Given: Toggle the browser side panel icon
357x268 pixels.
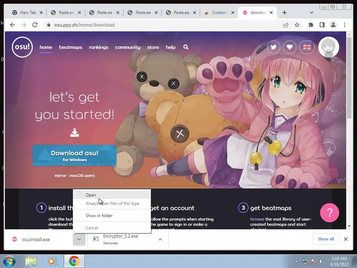Looking at the screenshot, I should [322, 25].
